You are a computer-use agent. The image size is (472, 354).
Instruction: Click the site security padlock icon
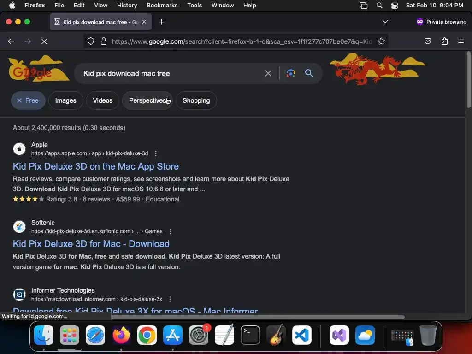(104, 41)
